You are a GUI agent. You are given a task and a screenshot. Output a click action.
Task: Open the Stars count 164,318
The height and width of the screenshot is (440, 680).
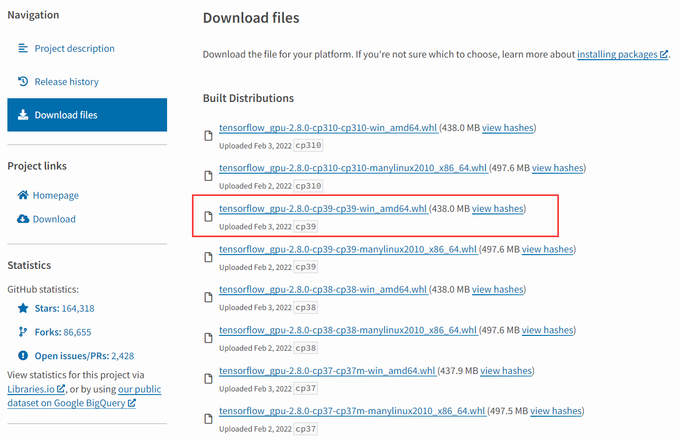point(78,308)
